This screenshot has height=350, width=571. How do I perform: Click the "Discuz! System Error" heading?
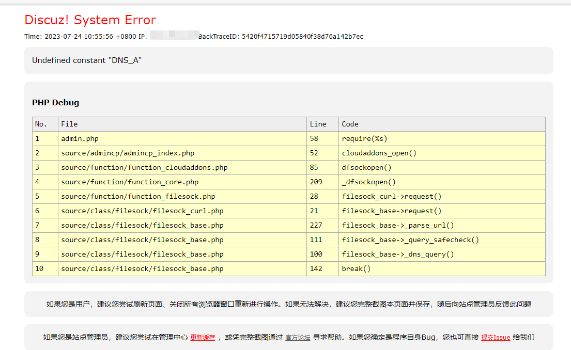tap(90, 20)
